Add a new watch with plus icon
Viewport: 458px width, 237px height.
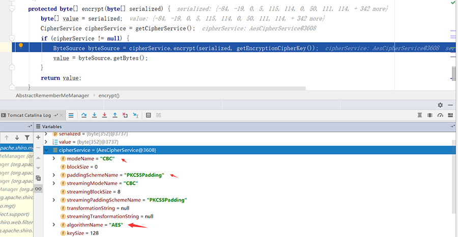[x=38, y=137]
